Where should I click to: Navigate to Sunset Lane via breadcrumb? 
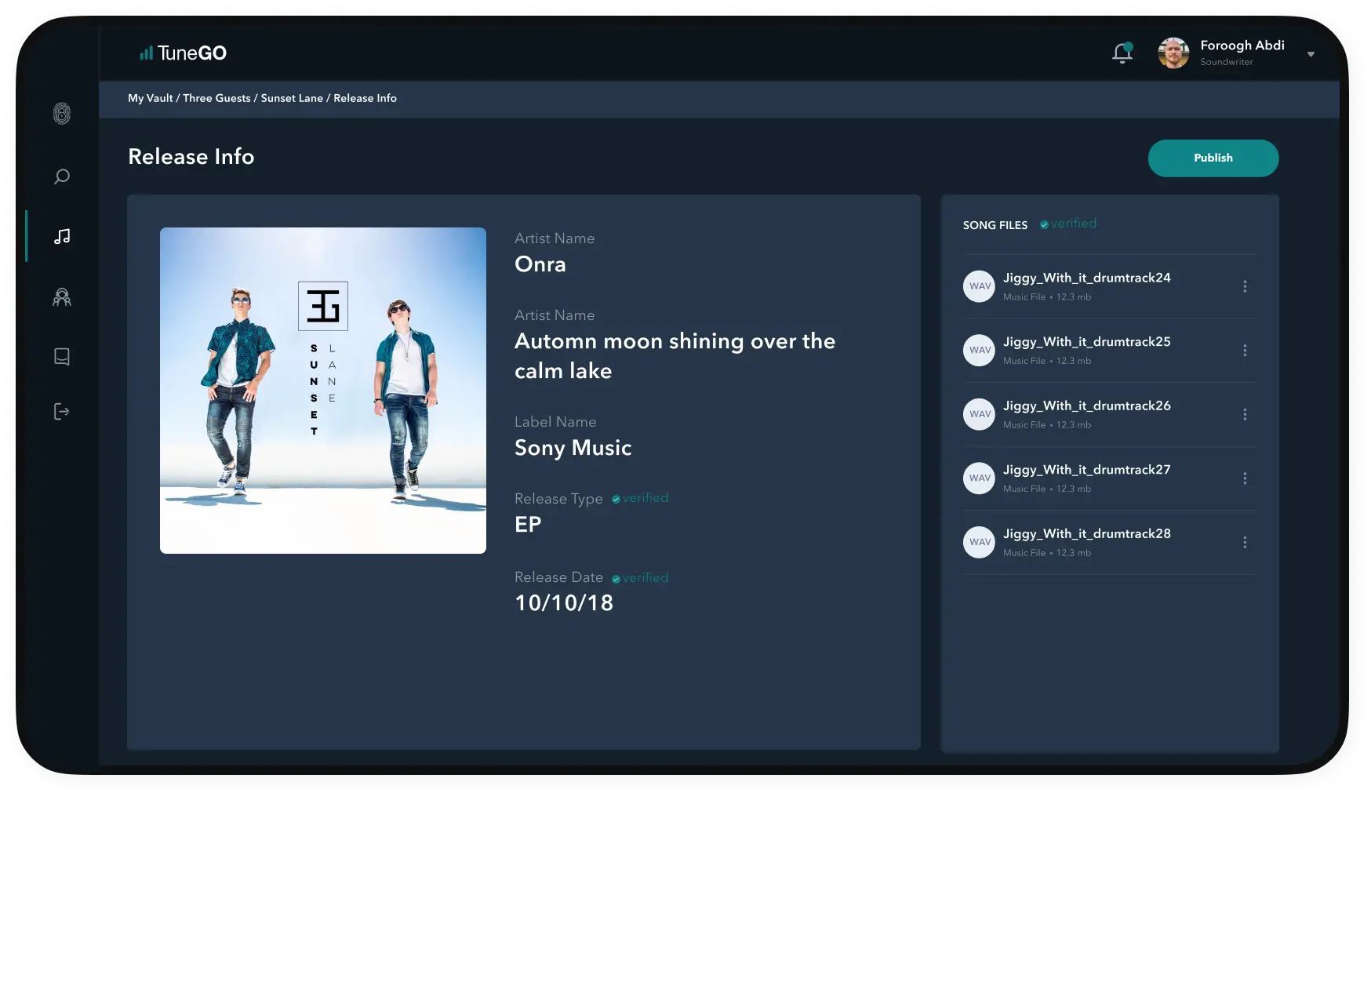[291, 98]
